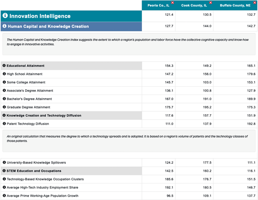Viewport: 258px width, 200px height.
Task: Remove Buffalo County, NE column
Action: click(255, 2)
